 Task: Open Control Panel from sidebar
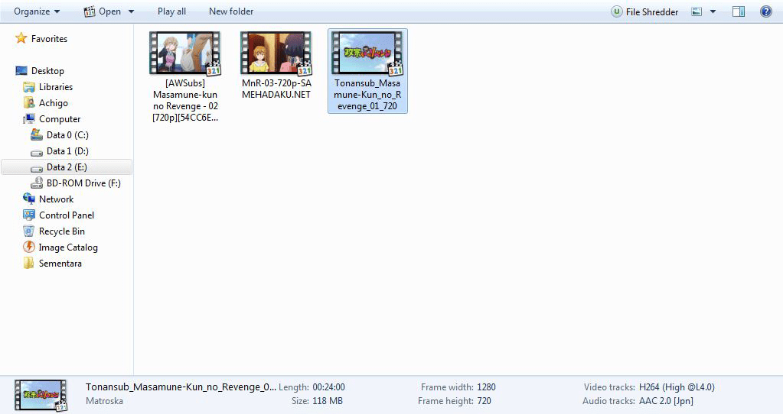[67, 215]
